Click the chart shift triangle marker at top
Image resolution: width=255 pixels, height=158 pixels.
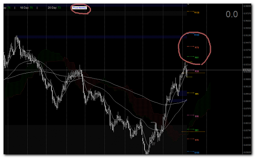(x=188, y=4)
